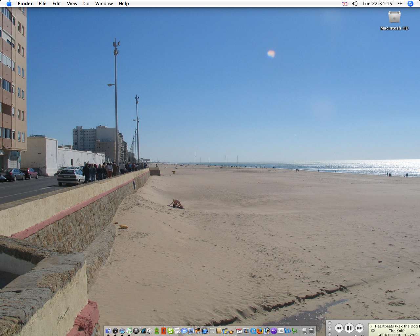
Task: Click the small arrow beside The Knife
Action: 373,331
